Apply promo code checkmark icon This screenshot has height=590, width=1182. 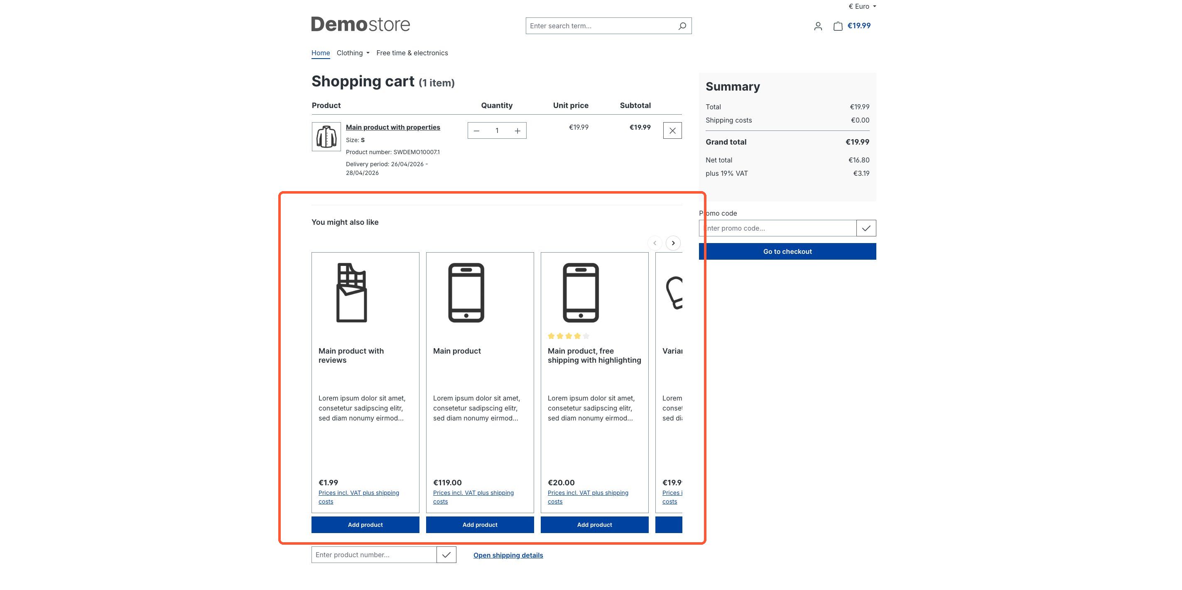coord(866,228)
